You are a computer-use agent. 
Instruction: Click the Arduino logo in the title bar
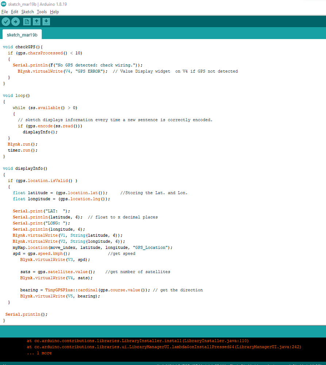[4, 4]
